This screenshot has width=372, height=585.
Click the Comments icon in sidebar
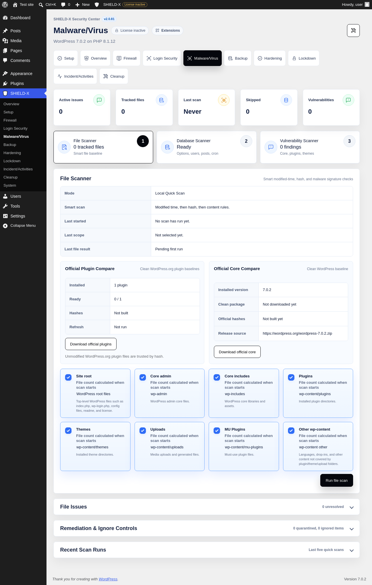(x=5, y=60)
